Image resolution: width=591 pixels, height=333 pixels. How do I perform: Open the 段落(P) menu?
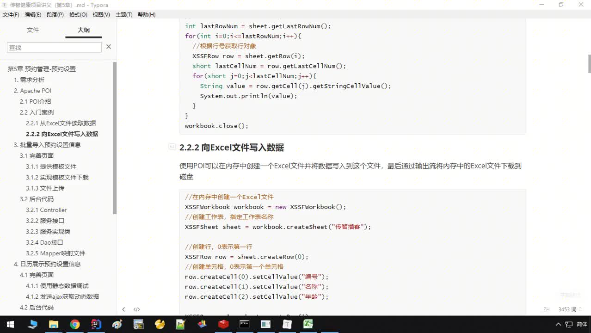point(55,15)
